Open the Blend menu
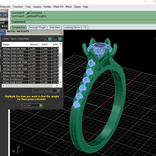 pos(69,7)
